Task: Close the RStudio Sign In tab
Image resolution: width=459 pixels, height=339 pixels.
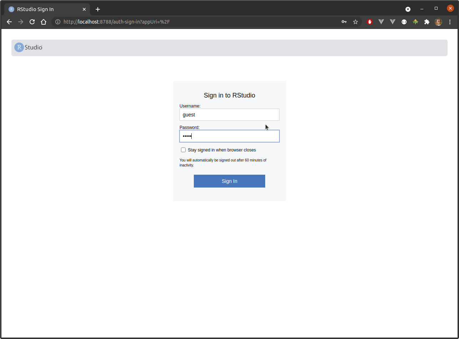Action: (85, 9)
